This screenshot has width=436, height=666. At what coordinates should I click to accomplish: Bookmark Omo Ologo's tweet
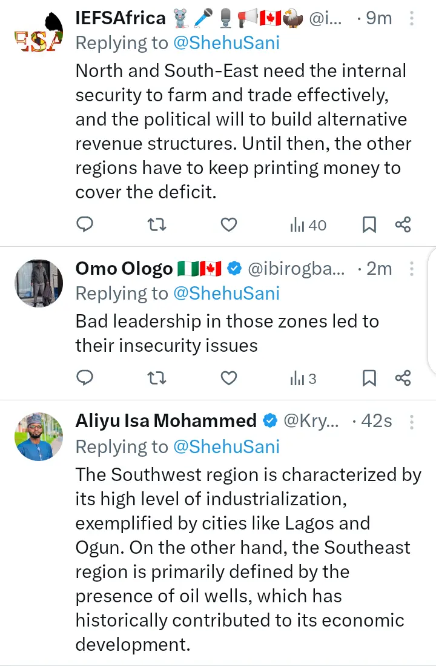(369, 378)
